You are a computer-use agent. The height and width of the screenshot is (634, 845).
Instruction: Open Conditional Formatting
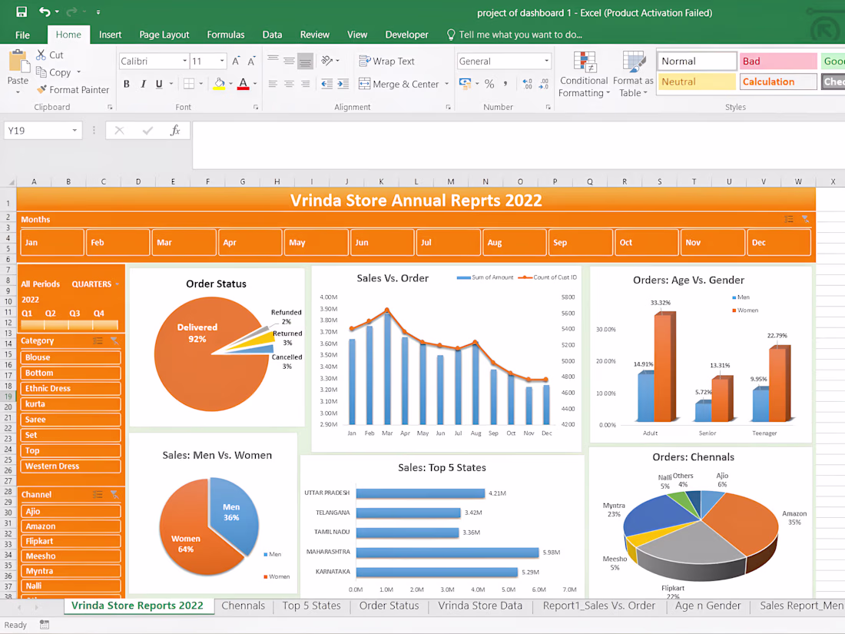[x=584, y=75]
